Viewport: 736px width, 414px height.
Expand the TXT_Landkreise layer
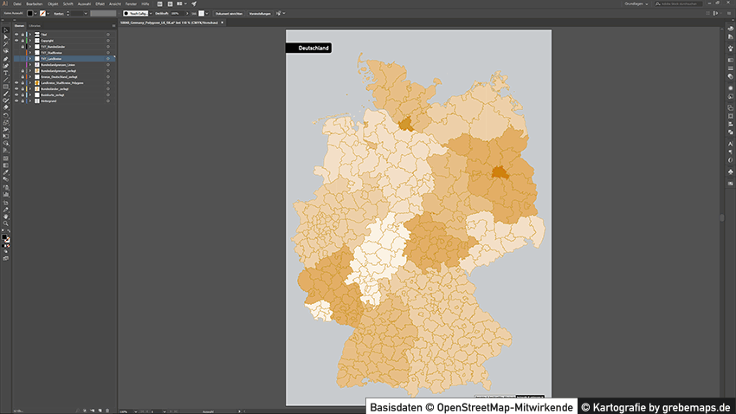tap(29, 58)
